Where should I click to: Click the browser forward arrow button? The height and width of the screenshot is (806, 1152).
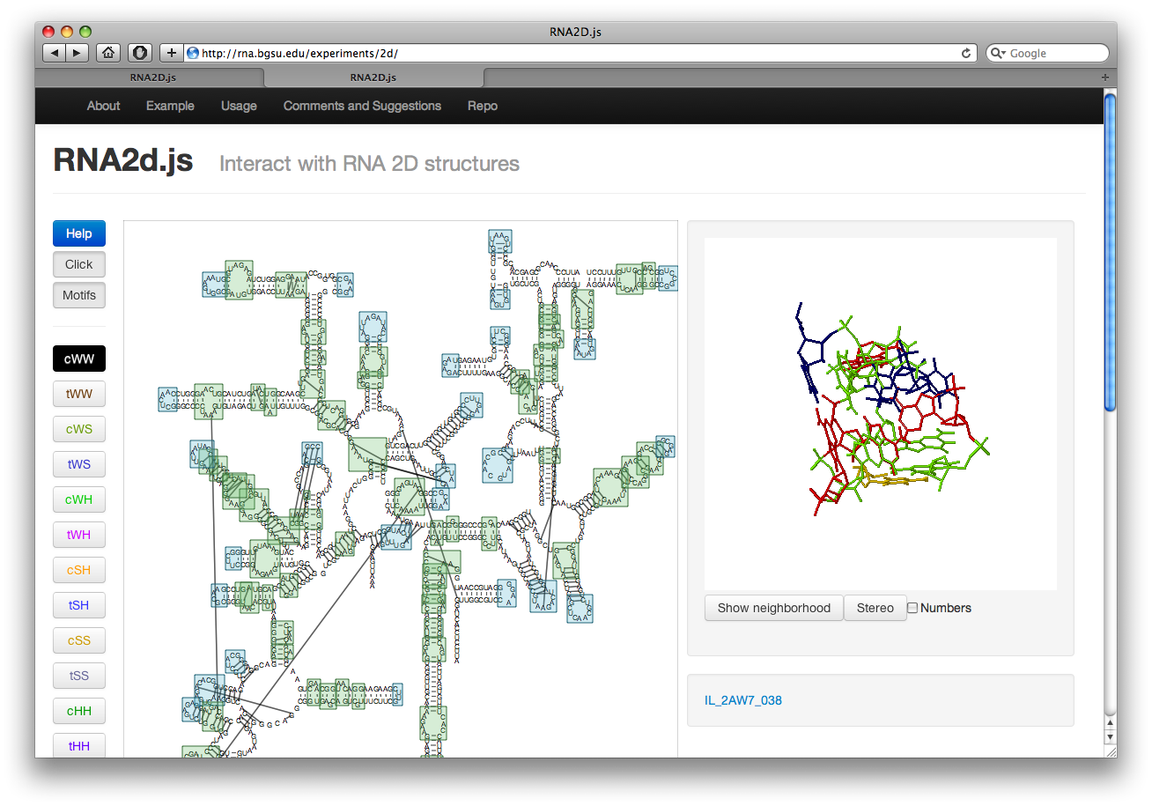point(77,53)
